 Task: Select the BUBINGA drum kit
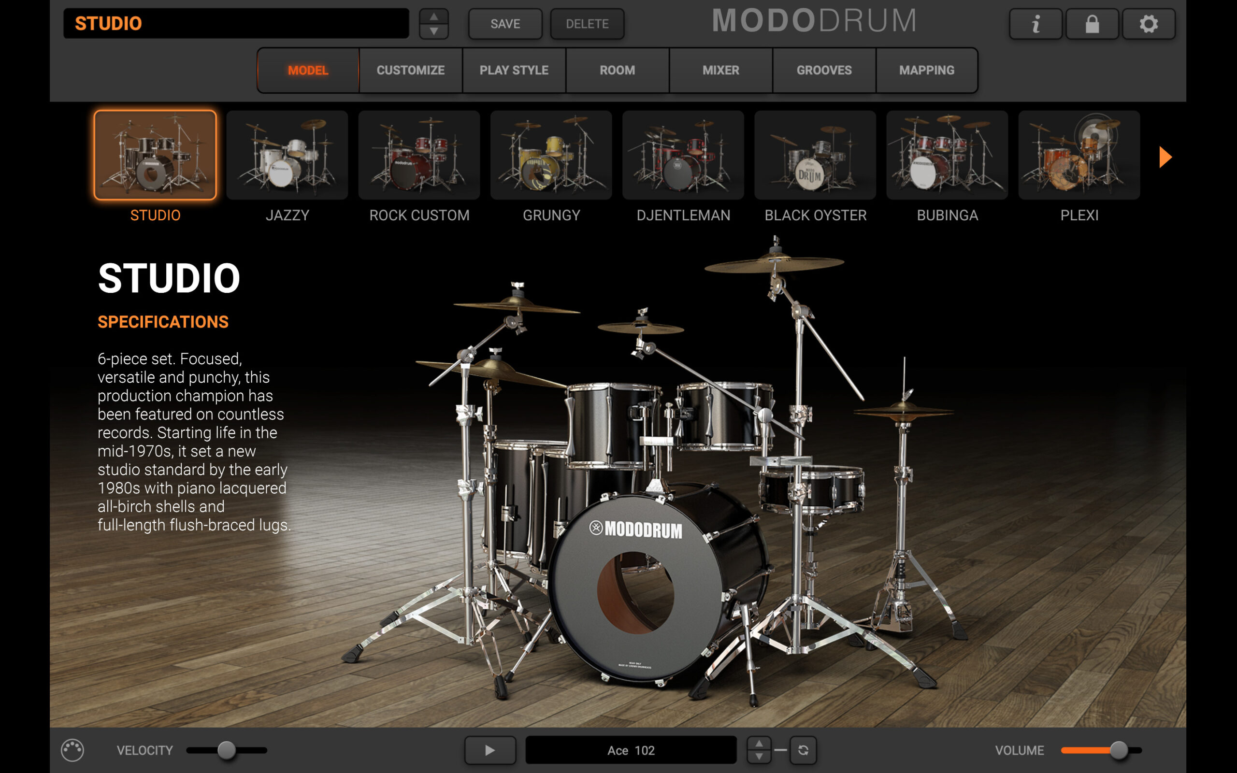point(947,155)
